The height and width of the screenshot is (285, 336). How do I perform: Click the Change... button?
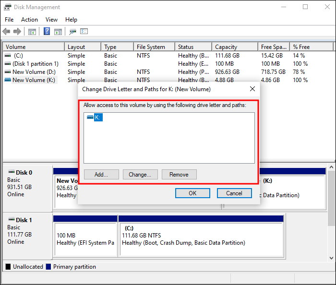pos(140,175)
